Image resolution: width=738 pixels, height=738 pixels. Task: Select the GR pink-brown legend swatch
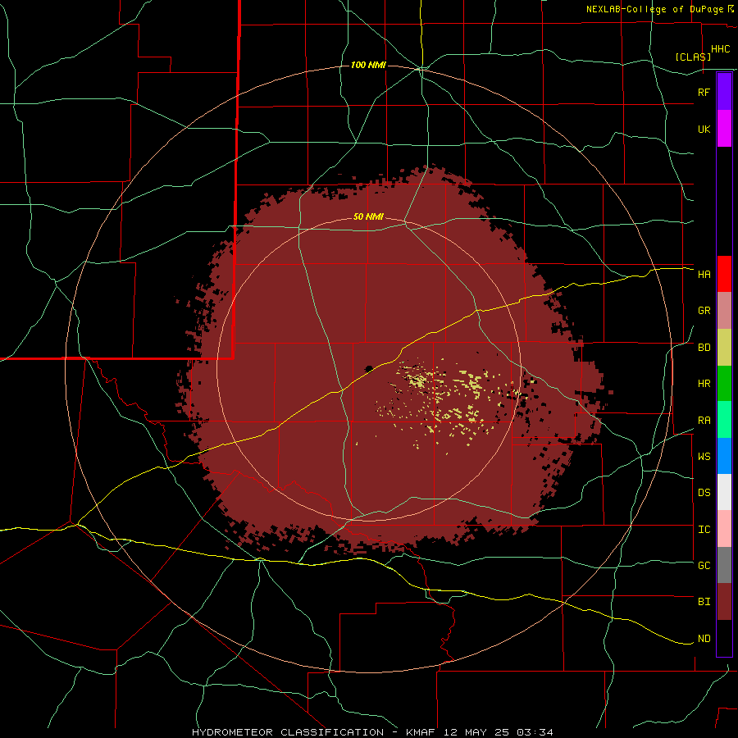point(724,311)
